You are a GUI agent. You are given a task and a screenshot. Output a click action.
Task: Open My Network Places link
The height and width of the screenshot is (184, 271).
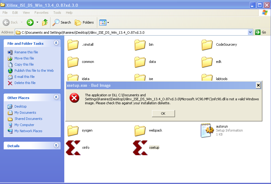[28, 131]
